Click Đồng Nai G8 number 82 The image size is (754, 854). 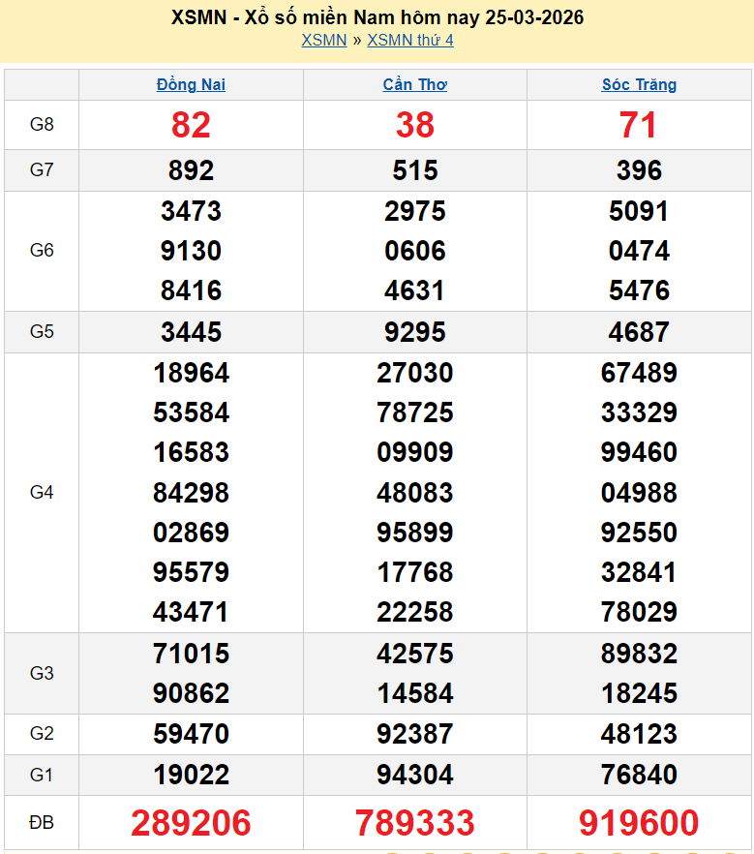coord(191,125)
